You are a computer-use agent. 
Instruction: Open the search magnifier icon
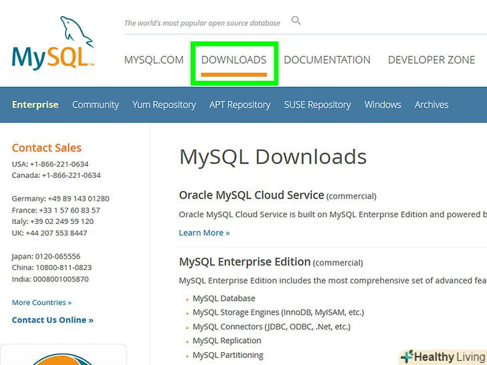tap(296, 21)
